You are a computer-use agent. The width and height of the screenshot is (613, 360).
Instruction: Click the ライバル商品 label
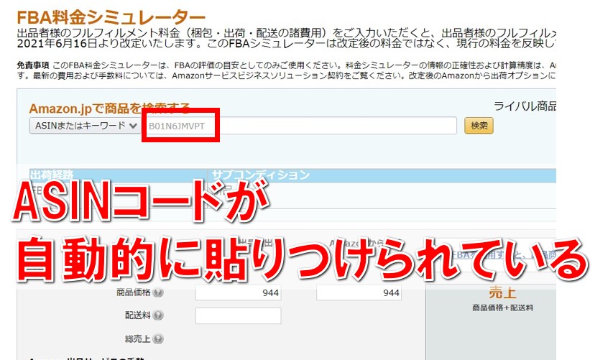point(525,106)
